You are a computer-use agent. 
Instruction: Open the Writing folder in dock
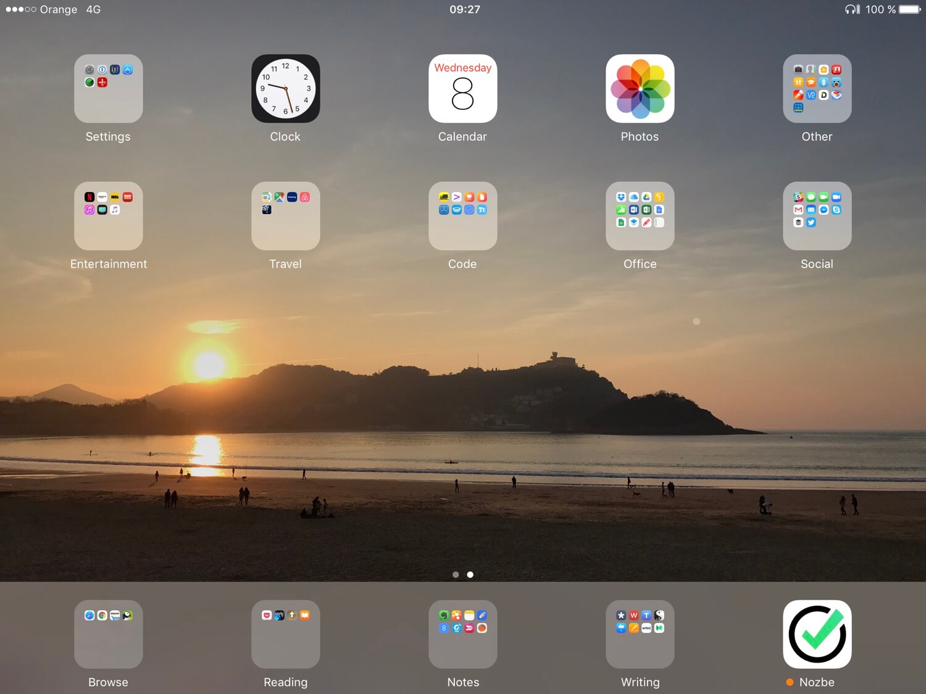640,634
